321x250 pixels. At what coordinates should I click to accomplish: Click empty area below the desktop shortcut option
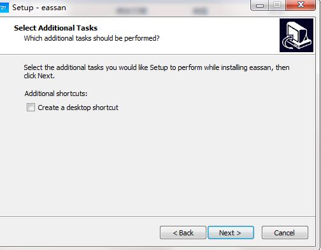[x=157, y=161]
